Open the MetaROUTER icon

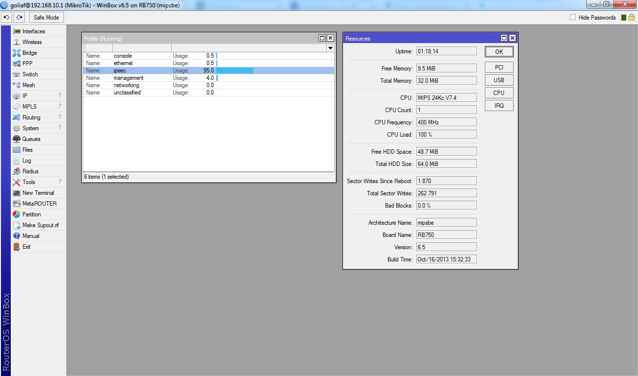[17, 204]
